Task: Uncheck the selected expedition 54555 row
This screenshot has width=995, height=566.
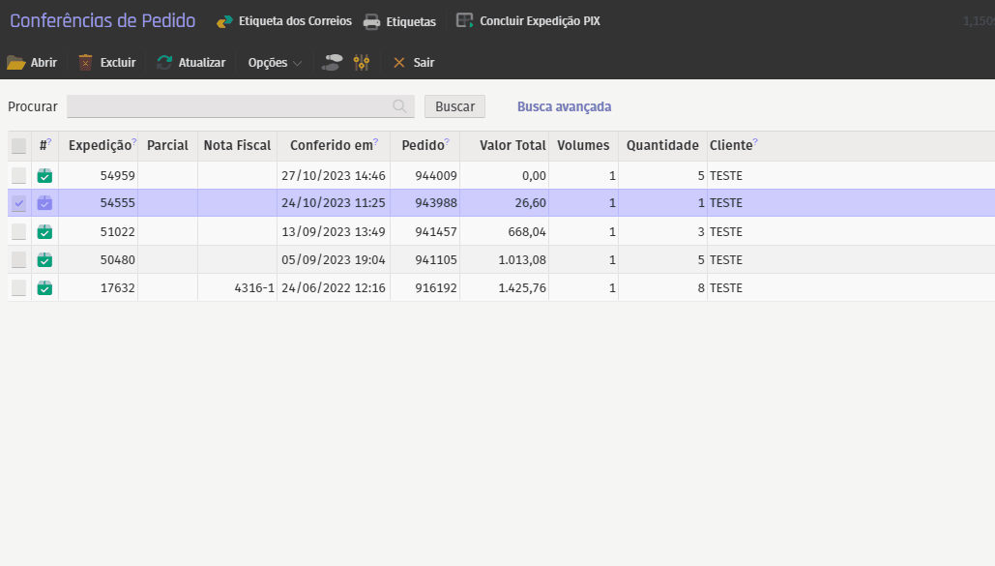Action: pos(19,203)
